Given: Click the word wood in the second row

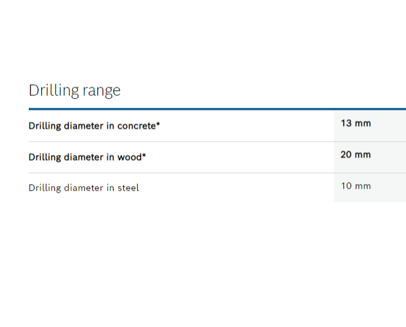Looking at the screenshot, I should coord(130,157).
